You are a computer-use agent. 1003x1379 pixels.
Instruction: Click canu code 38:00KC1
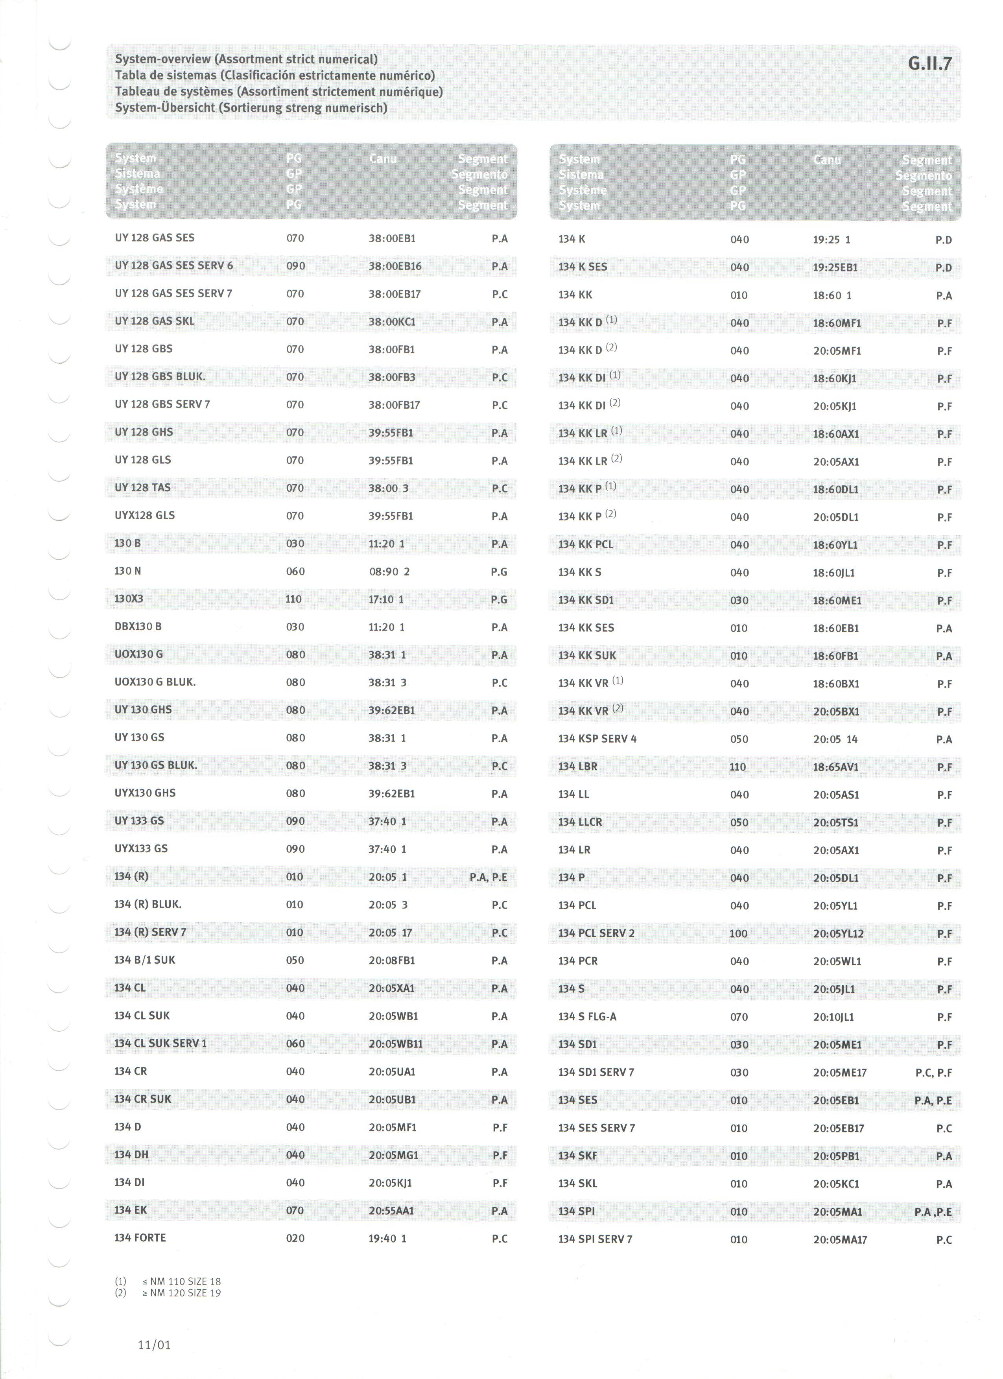(392, 322)
